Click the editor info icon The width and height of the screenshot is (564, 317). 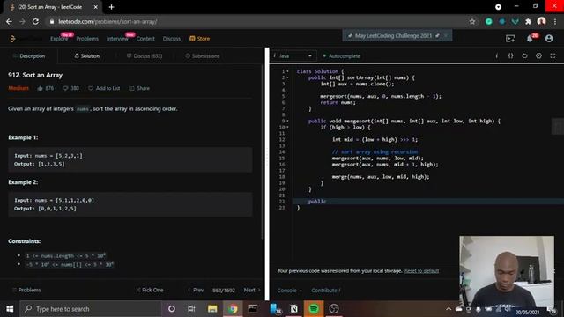(x=497, y=55)
